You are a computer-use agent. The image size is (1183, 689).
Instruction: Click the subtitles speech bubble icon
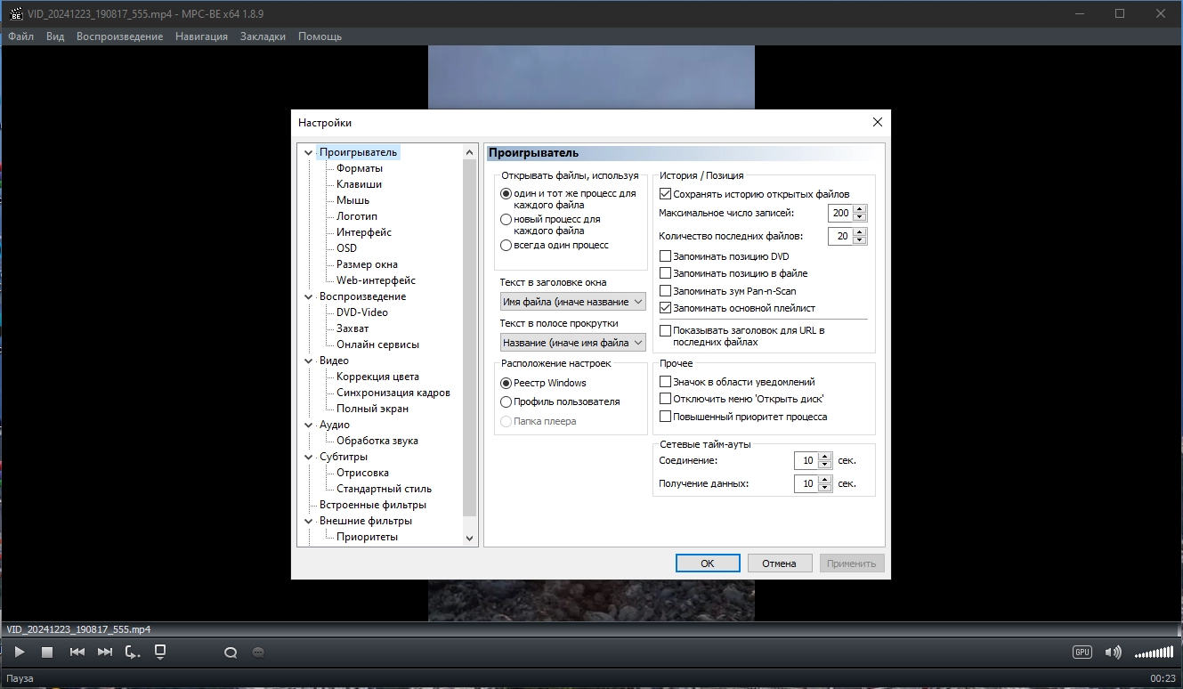coord(259,653)
